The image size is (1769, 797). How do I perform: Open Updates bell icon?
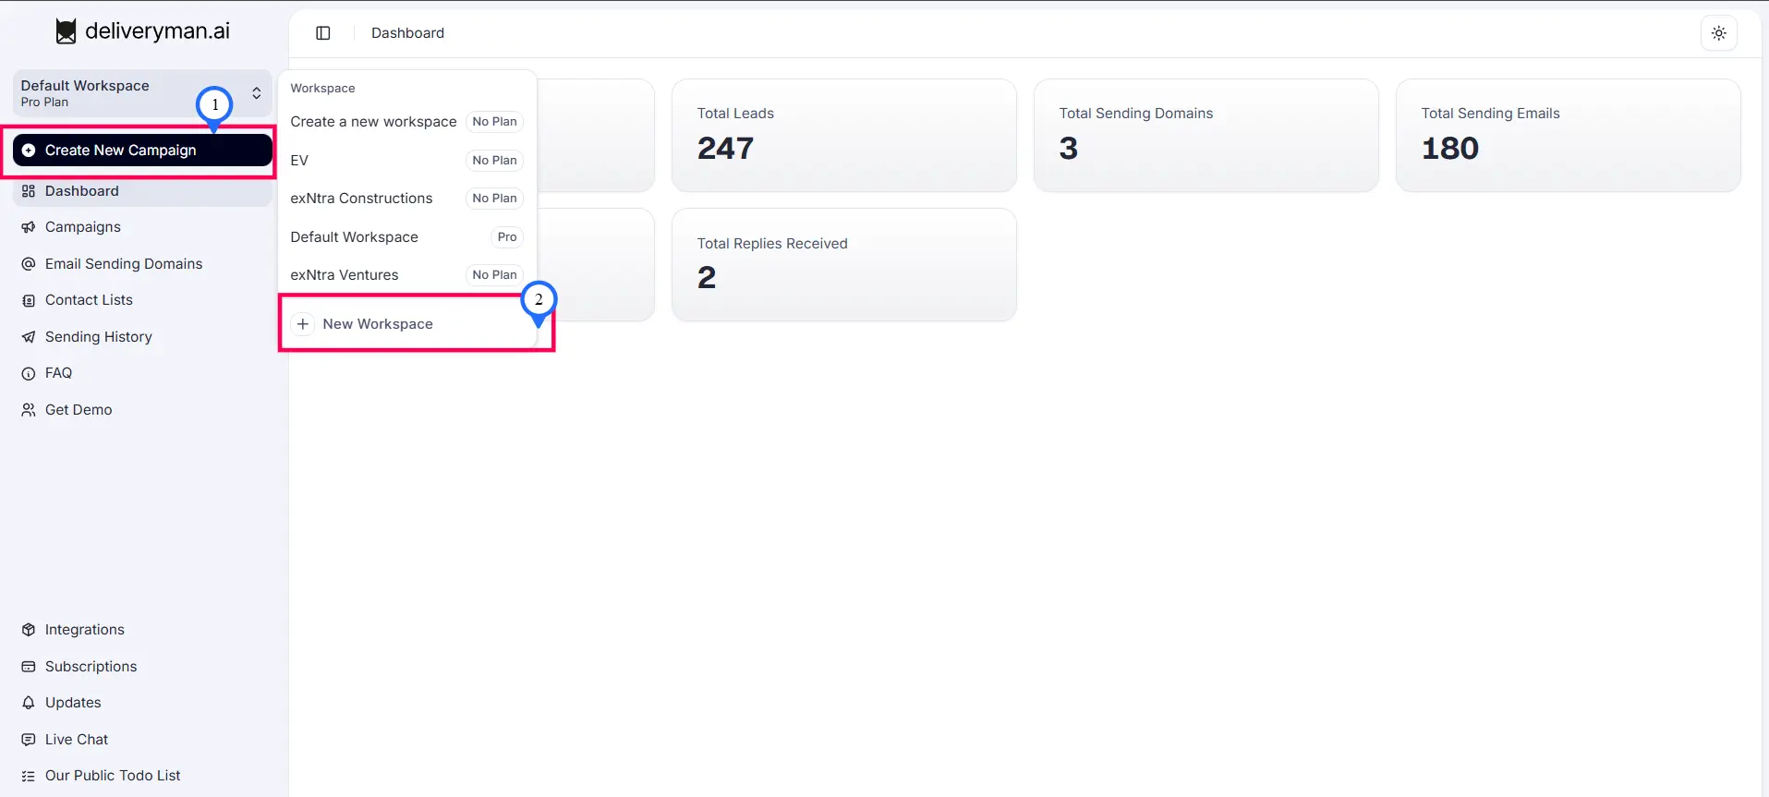point(29,703)
